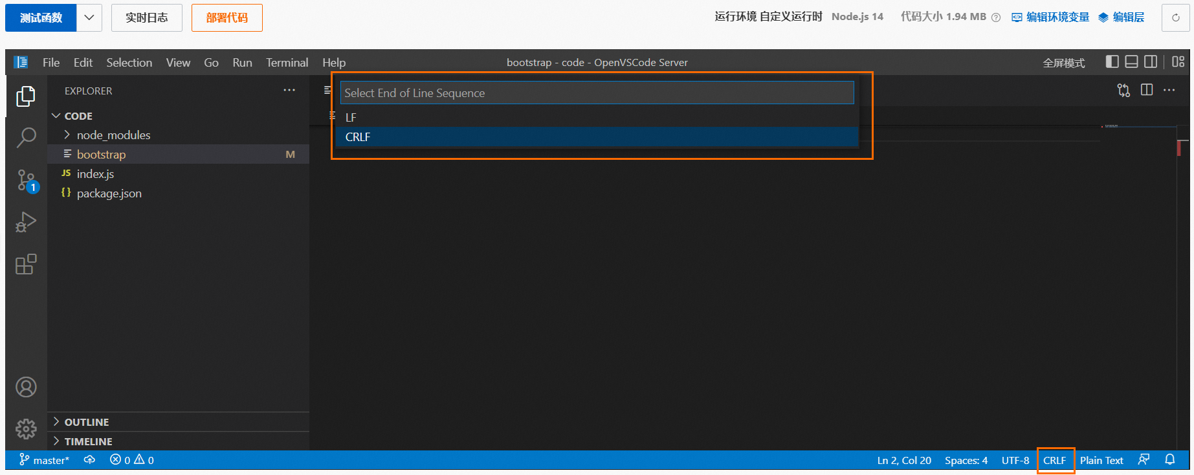Image resolution: width=1194 pixels, height=475 pixels.
Task: Expand the node_modules folder
Action: click(x=178, y=135)
